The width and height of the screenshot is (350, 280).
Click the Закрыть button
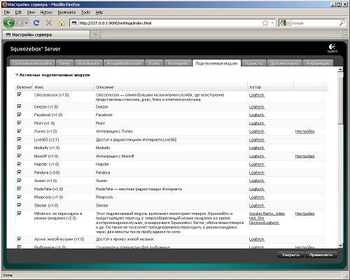290,255
